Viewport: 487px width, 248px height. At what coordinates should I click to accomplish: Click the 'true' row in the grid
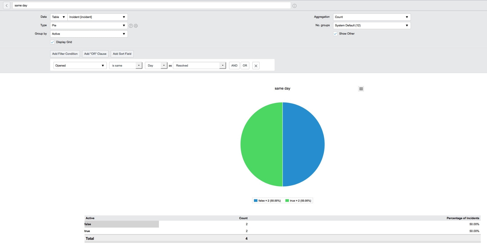(x=283, y=231)
